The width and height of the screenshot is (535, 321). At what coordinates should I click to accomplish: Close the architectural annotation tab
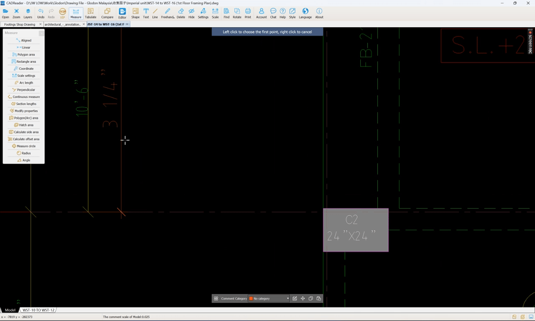[84, 24]
